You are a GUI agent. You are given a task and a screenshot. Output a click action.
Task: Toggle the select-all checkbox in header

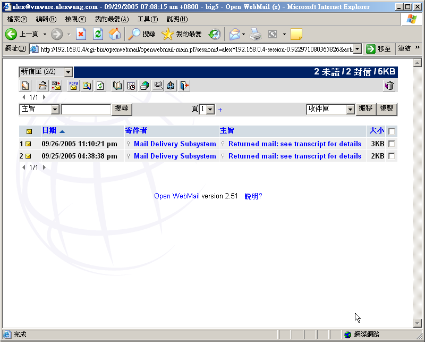(392, 131)
